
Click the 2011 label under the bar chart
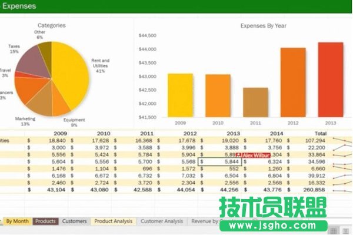255,123
